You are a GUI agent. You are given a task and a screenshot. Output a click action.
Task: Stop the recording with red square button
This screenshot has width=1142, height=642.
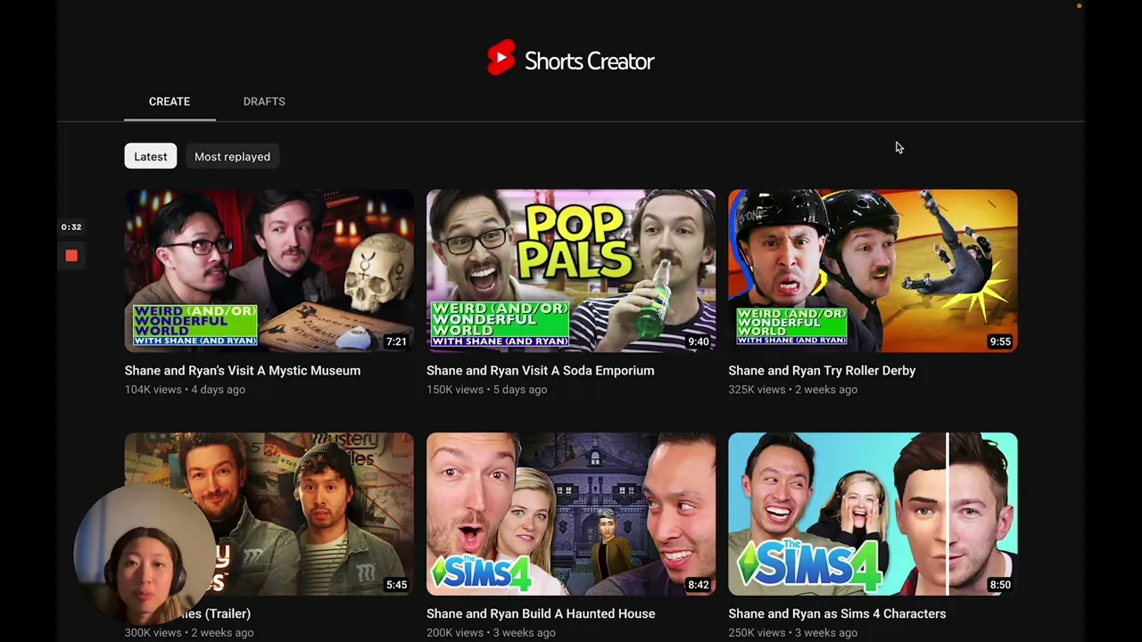pyautogui.click(x=71, y=256)
